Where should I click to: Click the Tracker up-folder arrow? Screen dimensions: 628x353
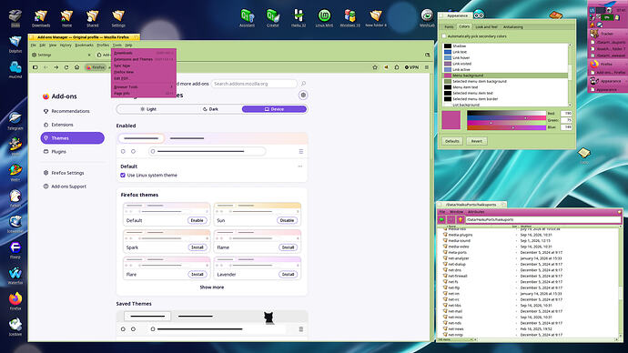461,220
